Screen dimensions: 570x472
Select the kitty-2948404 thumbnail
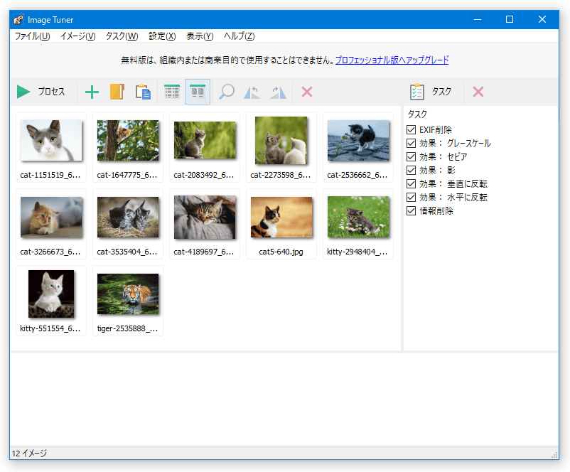pos(358,224)
